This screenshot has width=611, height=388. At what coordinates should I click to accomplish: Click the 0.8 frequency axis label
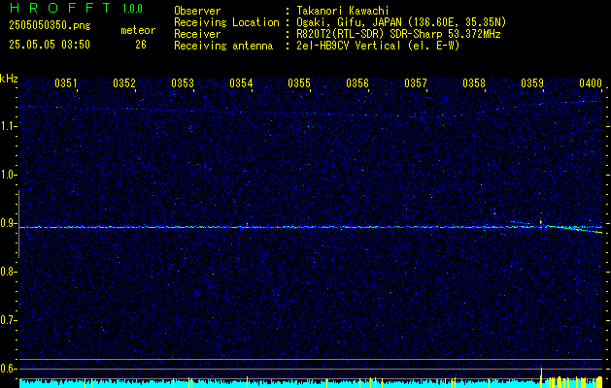click(x=7, y=272)
